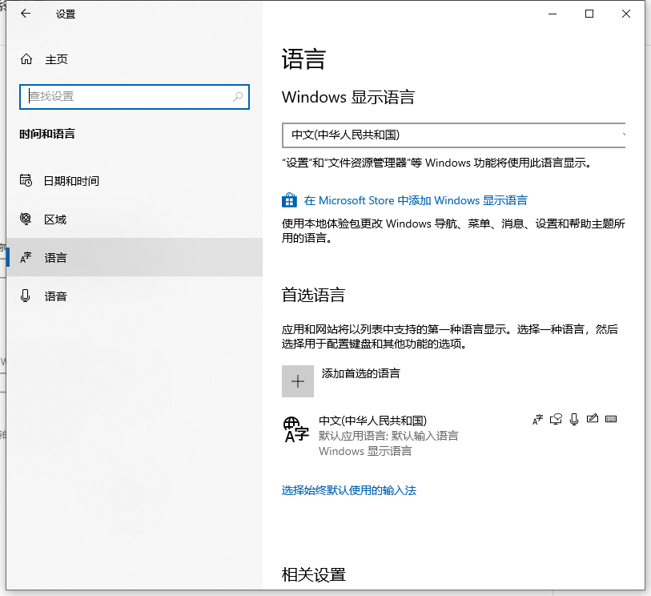
Task: Open 语音 speech settings
Action: (x=134, y=296)
